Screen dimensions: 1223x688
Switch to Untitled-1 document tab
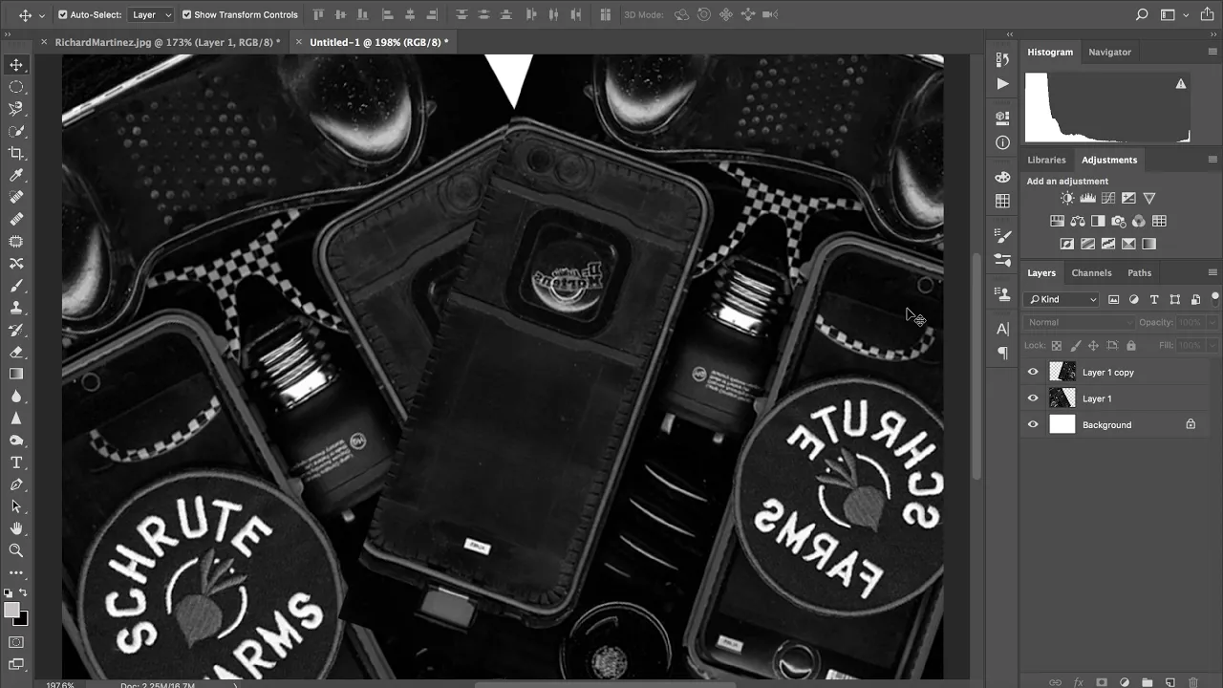click(378, 42)
